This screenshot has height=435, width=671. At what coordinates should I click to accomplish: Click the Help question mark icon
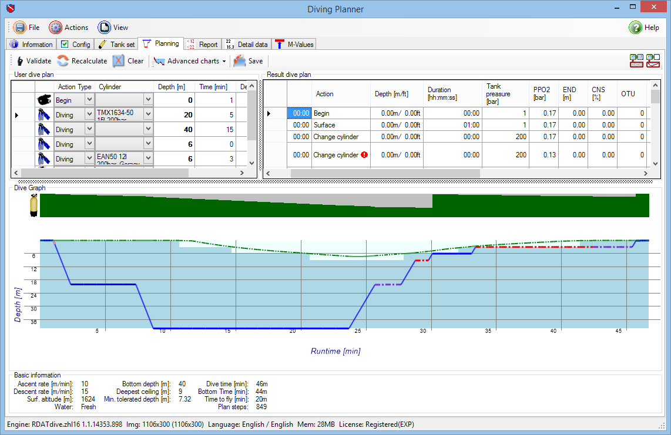(x=635, y=28)
